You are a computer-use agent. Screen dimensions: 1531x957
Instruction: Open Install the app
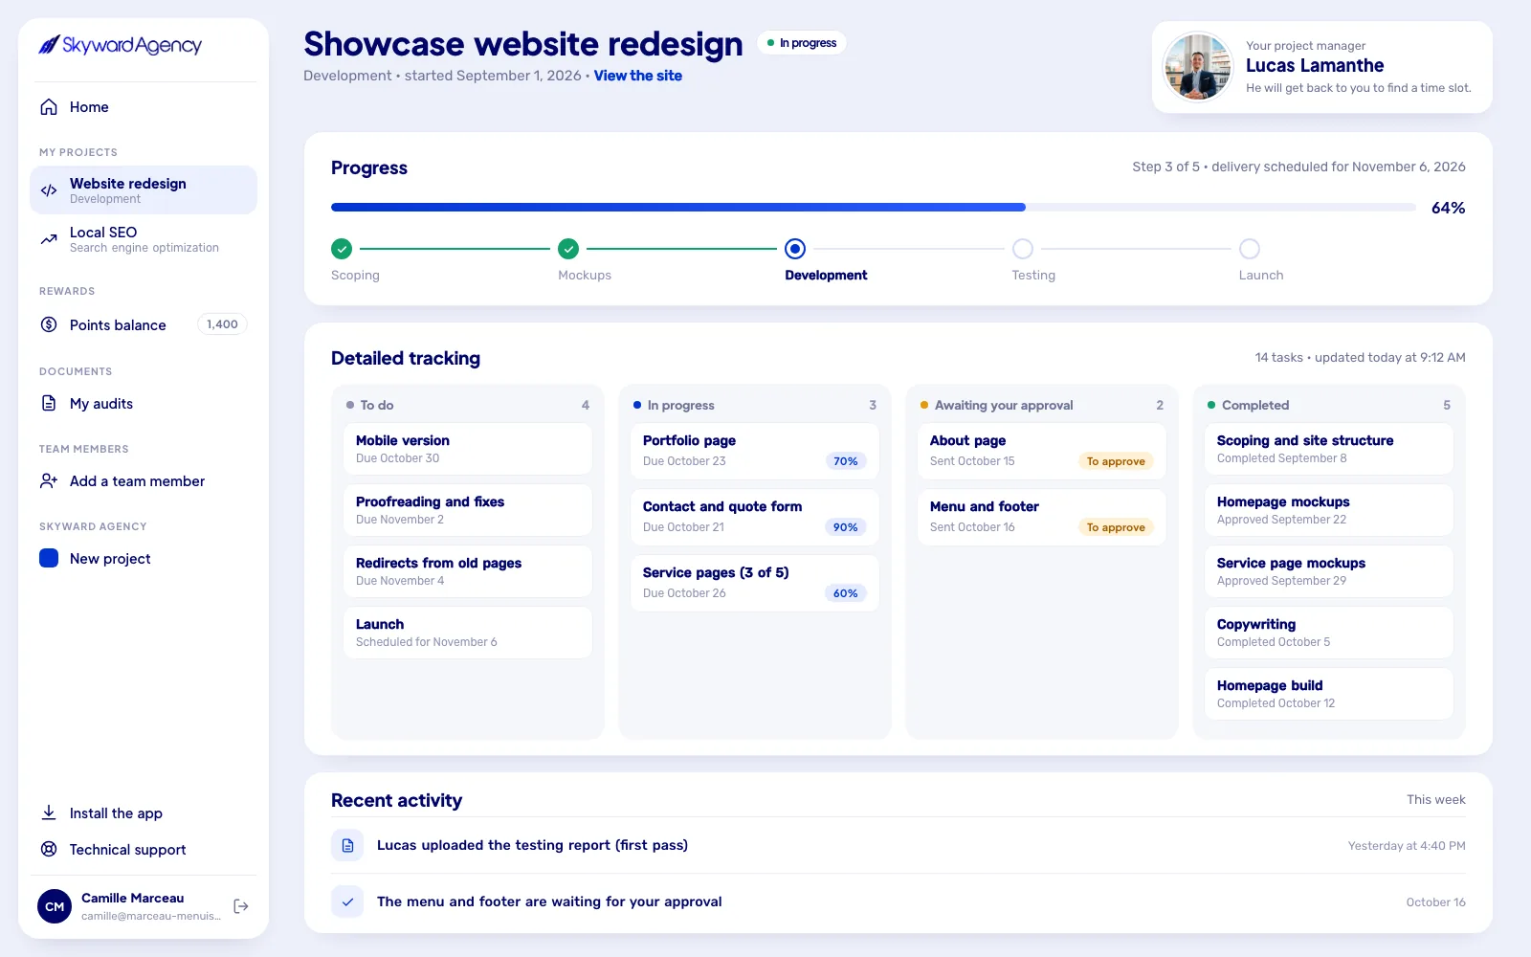click(144, 812)
